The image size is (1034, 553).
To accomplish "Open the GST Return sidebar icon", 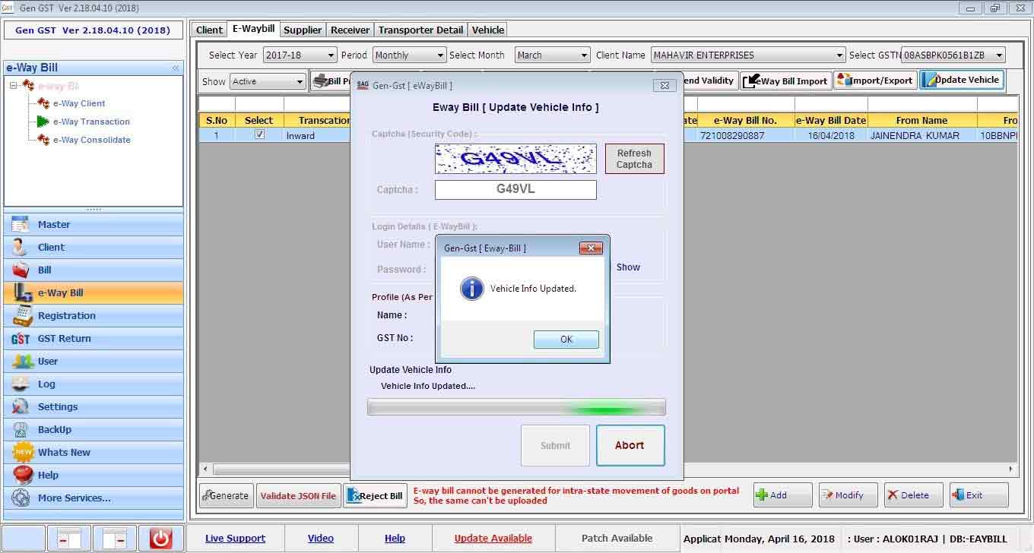I will point(21,339).
